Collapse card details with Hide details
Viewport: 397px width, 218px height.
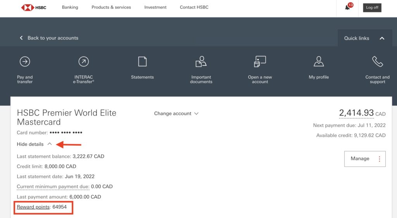34,144
